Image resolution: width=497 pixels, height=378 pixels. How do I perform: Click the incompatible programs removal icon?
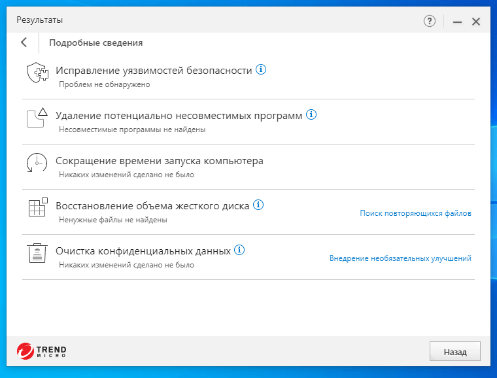tap(37, 118)
